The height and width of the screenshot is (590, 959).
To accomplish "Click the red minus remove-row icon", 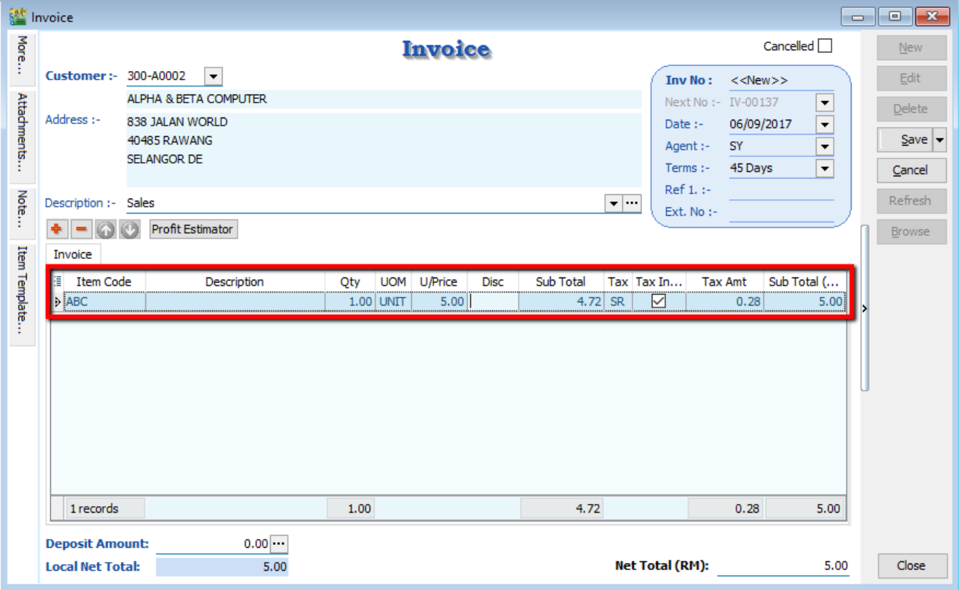I will coord(82,229).
